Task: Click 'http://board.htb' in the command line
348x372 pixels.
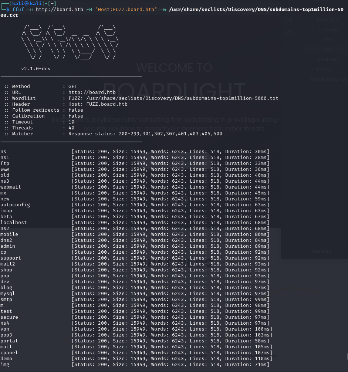Action: pyautogui.click(x=60, y=10)
